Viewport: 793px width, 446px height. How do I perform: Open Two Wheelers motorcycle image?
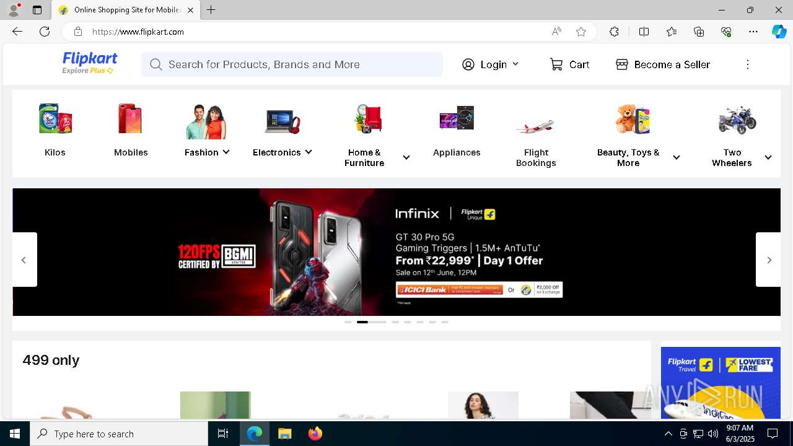[737, 120]
